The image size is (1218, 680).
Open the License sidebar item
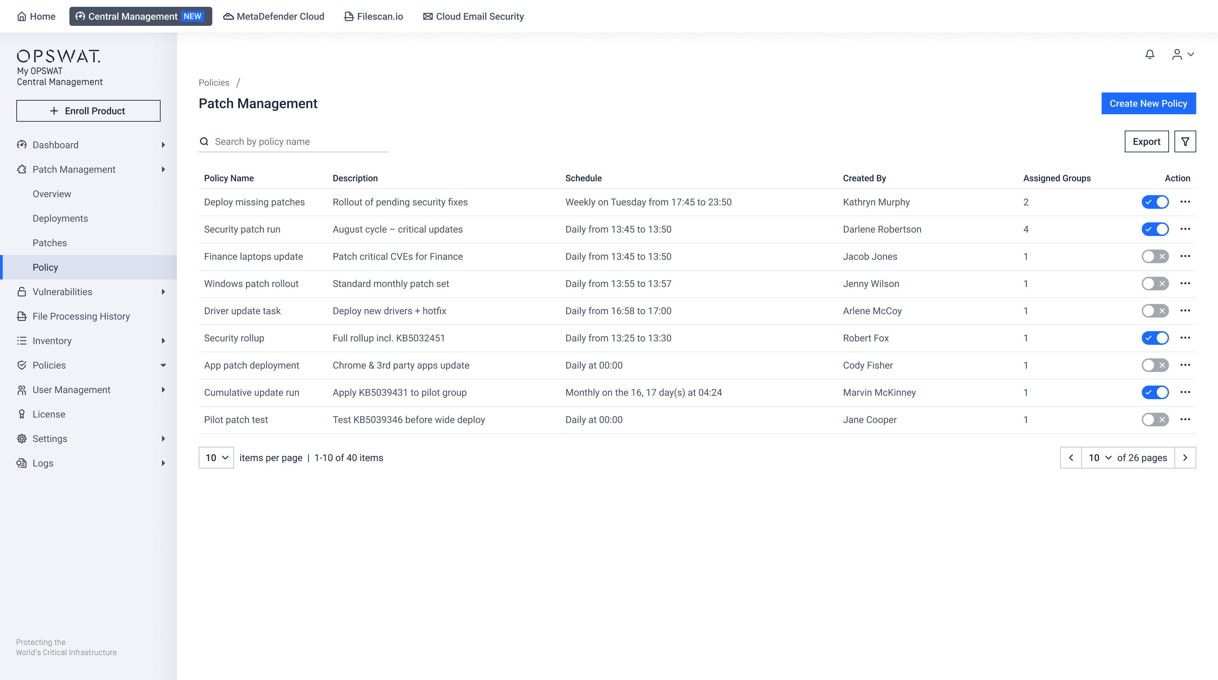point(49,414)
